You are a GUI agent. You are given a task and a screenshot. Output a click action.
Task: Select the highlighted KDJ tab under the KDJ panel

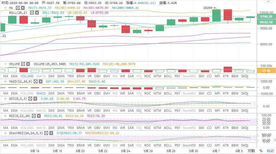(139, 111)
